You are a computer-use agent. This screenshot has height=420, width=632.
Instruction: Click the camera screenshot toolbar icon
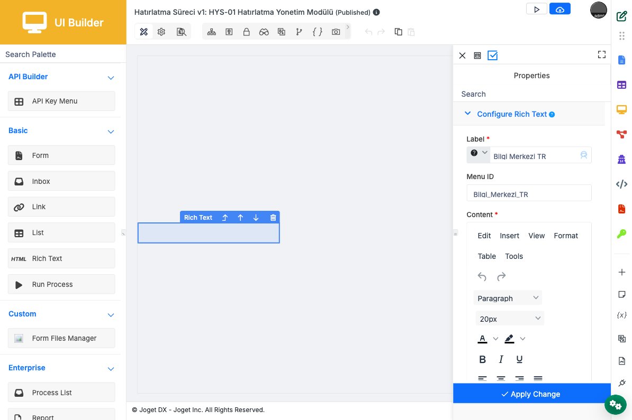pos(336,32)
